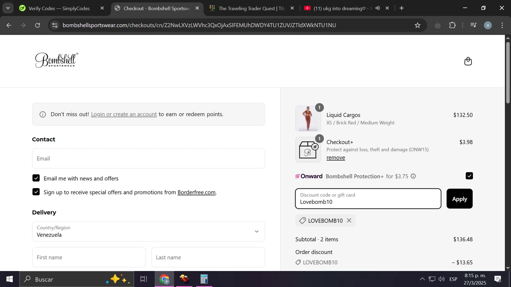The height and width of the screenshot is (287, 511).
Task: Click the Windows search box Buscar
Action: point(77,279)
